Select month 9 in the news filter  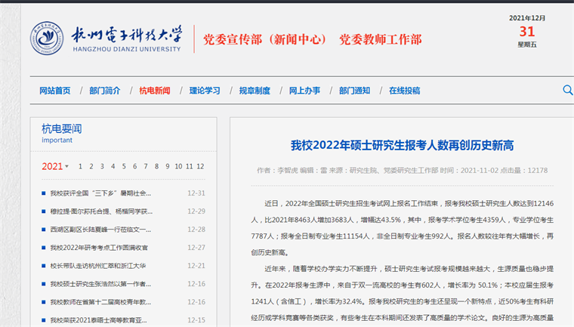coord(168,166)
